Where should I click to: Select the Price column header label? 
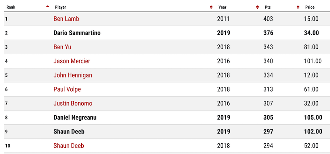tap(310, 7)
